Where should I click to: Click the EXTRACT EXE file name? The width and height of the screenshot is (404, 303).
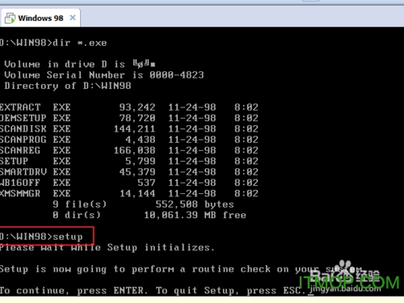35,107
